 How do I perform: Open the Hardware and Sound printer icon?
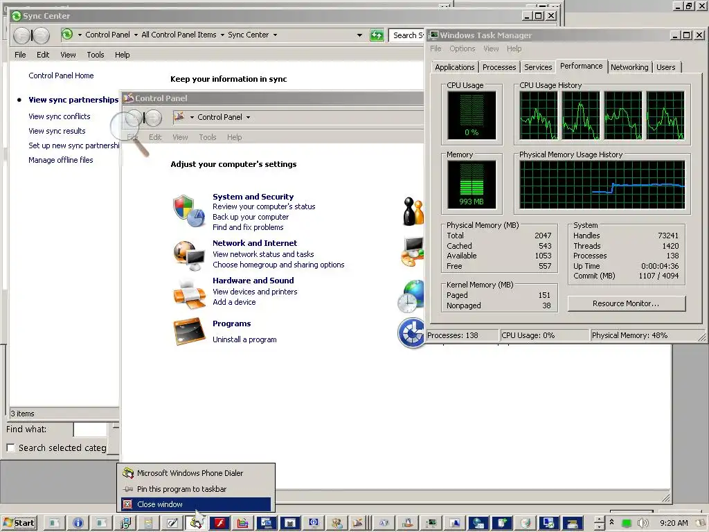point(189,294)
